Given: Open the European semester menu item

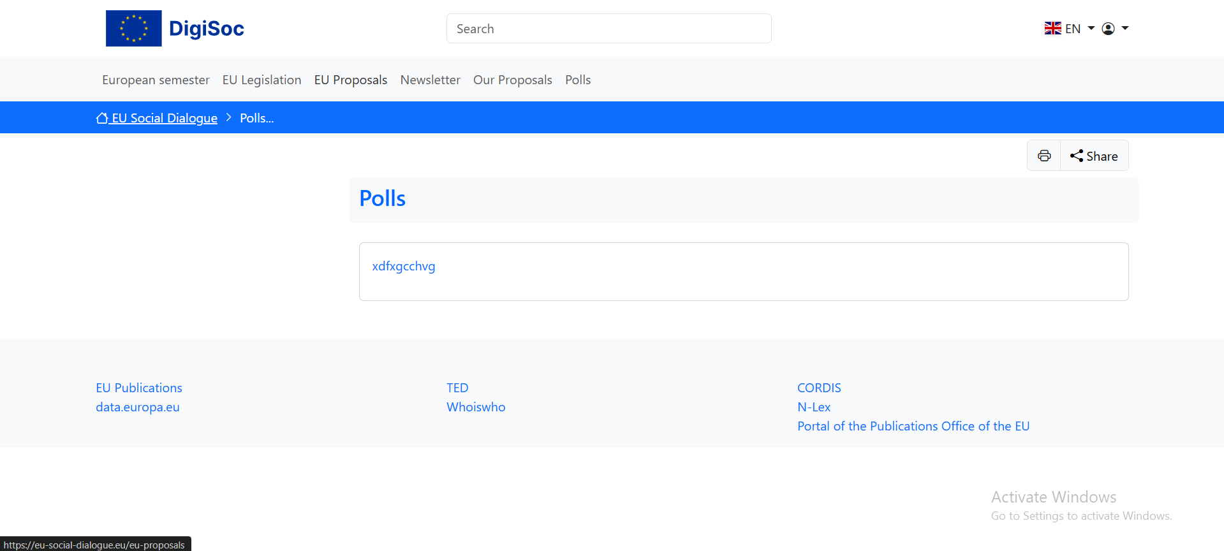Looking at the screenshot, I should click(x=156, y=80).
